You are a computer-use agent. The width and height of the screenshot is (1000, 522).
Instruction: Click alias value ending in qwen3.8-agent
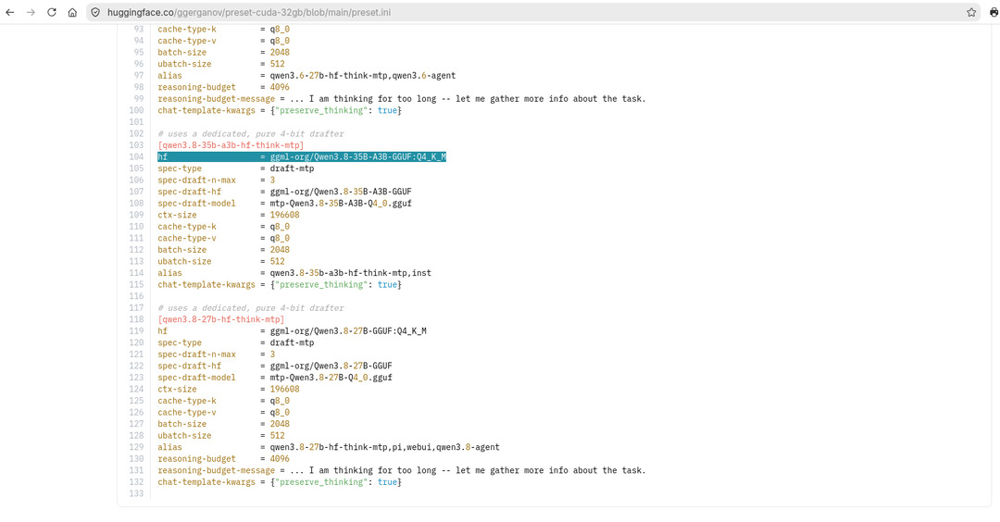coord(384,447)
